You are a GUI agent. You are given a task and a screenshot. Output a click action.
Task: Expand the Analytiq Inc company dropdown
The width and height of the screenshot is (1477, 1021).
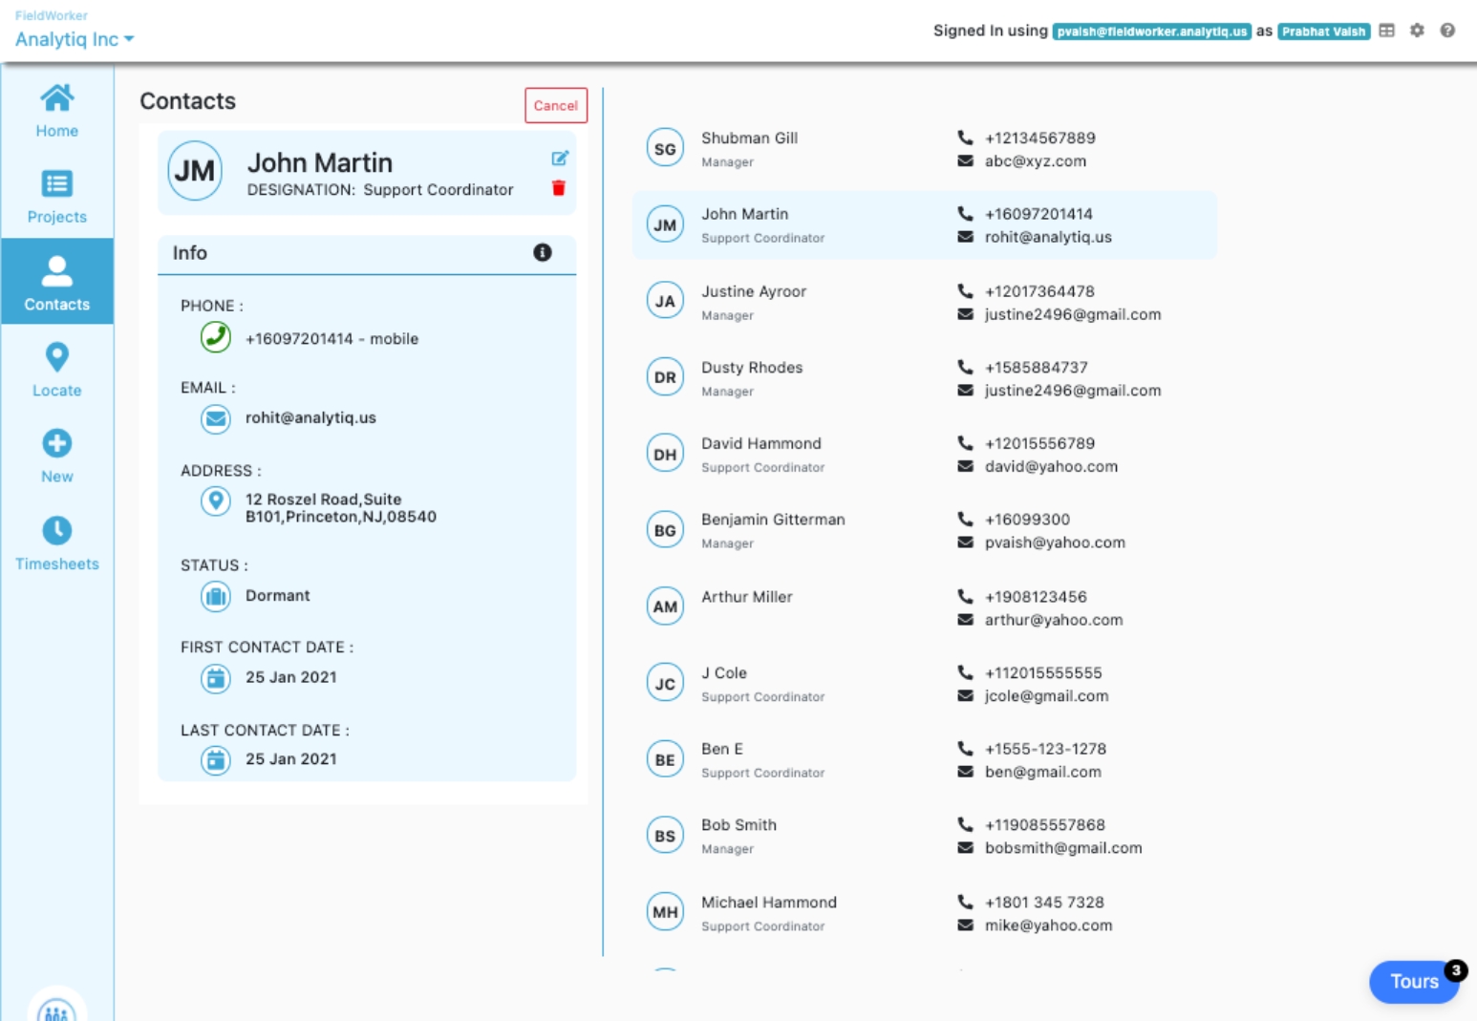[x=75, y=39]
